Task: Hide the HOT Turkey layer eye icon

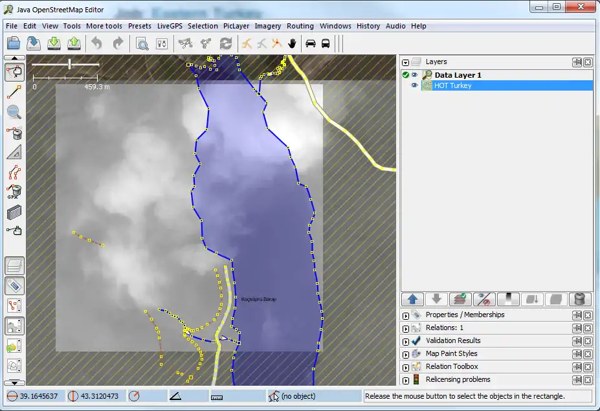Action: [x=415, y=85]
